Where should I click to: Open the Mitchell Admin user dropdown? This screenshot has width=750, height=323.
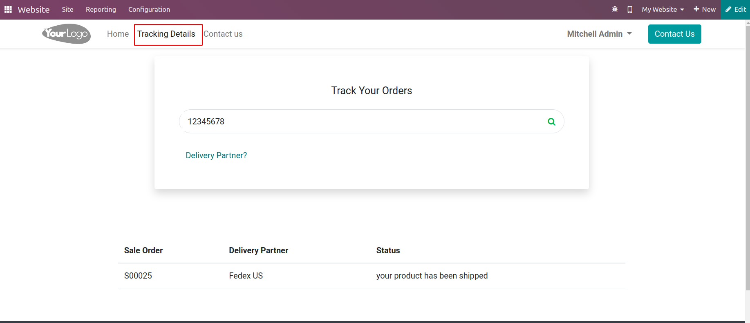coord(599,34)
